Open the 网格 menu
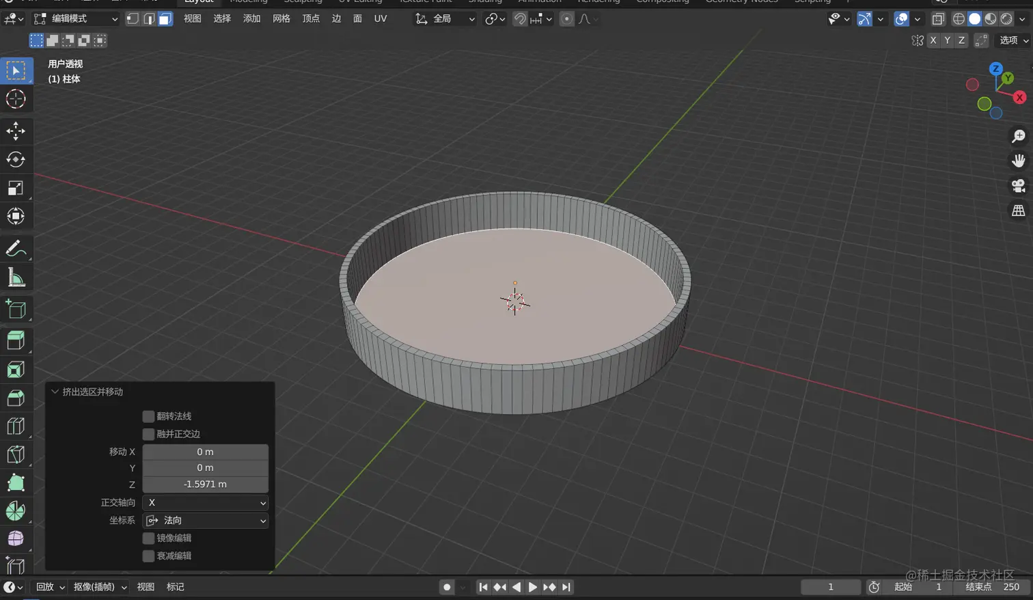The width and height of the screenshot is (1033, 600). click(x=281, y=19)
